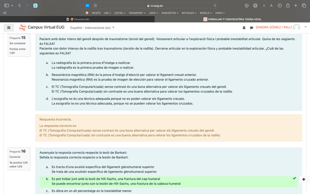The width and height of the screenshot is (310, 194).
Task: Open Safari downloads icon
Action: 247,5
